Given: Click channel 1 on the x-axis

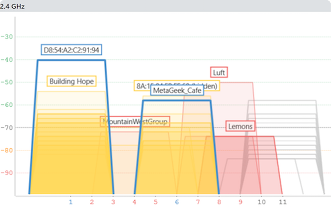Looking at the screenshot, I should point(70,202).
